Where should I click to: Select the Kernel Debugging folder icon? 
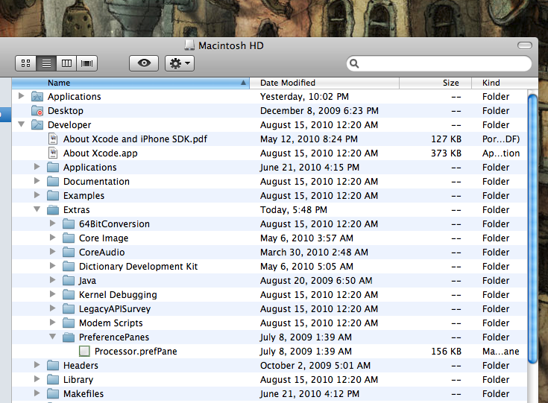pos(69,294)
